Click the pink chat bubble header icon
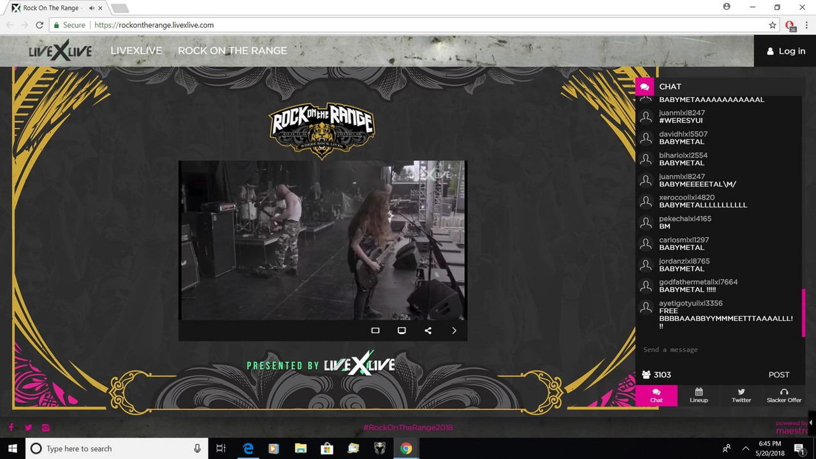This screenshot has width=816, height=459. [x=645, y=87]
